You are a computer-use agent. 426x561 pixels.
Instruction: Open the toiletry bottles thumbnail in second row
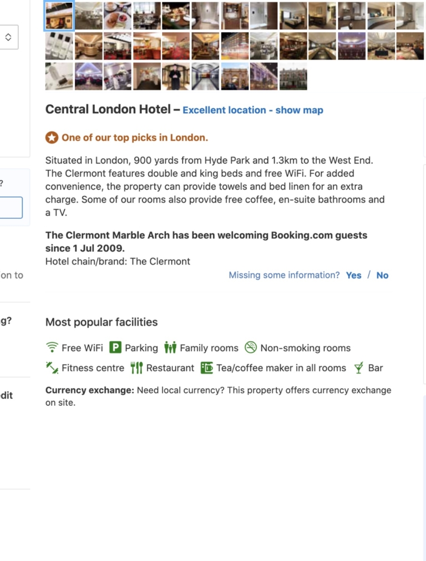pyautogui.click(x=59, y=46)
